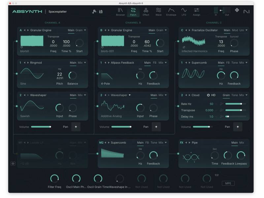Click the Spacesplatter preset name

point(57,12)
